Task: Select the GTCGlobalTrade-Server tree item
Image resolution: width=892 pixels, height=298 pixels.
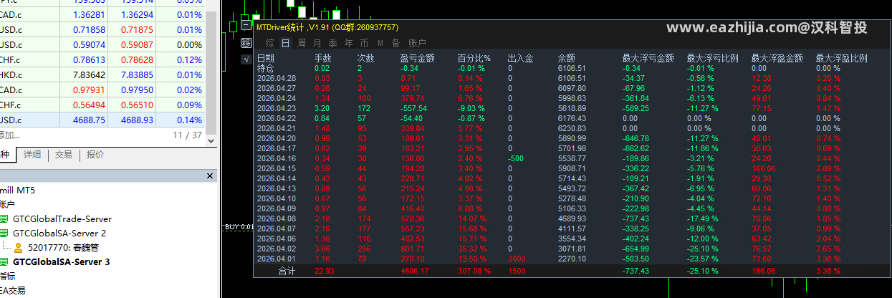Action: (x=62, y=219)
